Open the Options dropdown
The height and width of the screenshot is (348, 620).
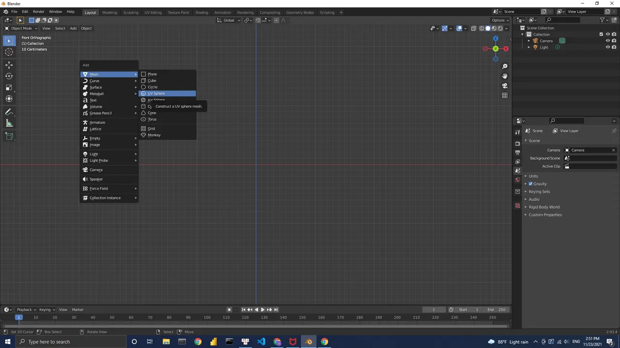[500, 20]
